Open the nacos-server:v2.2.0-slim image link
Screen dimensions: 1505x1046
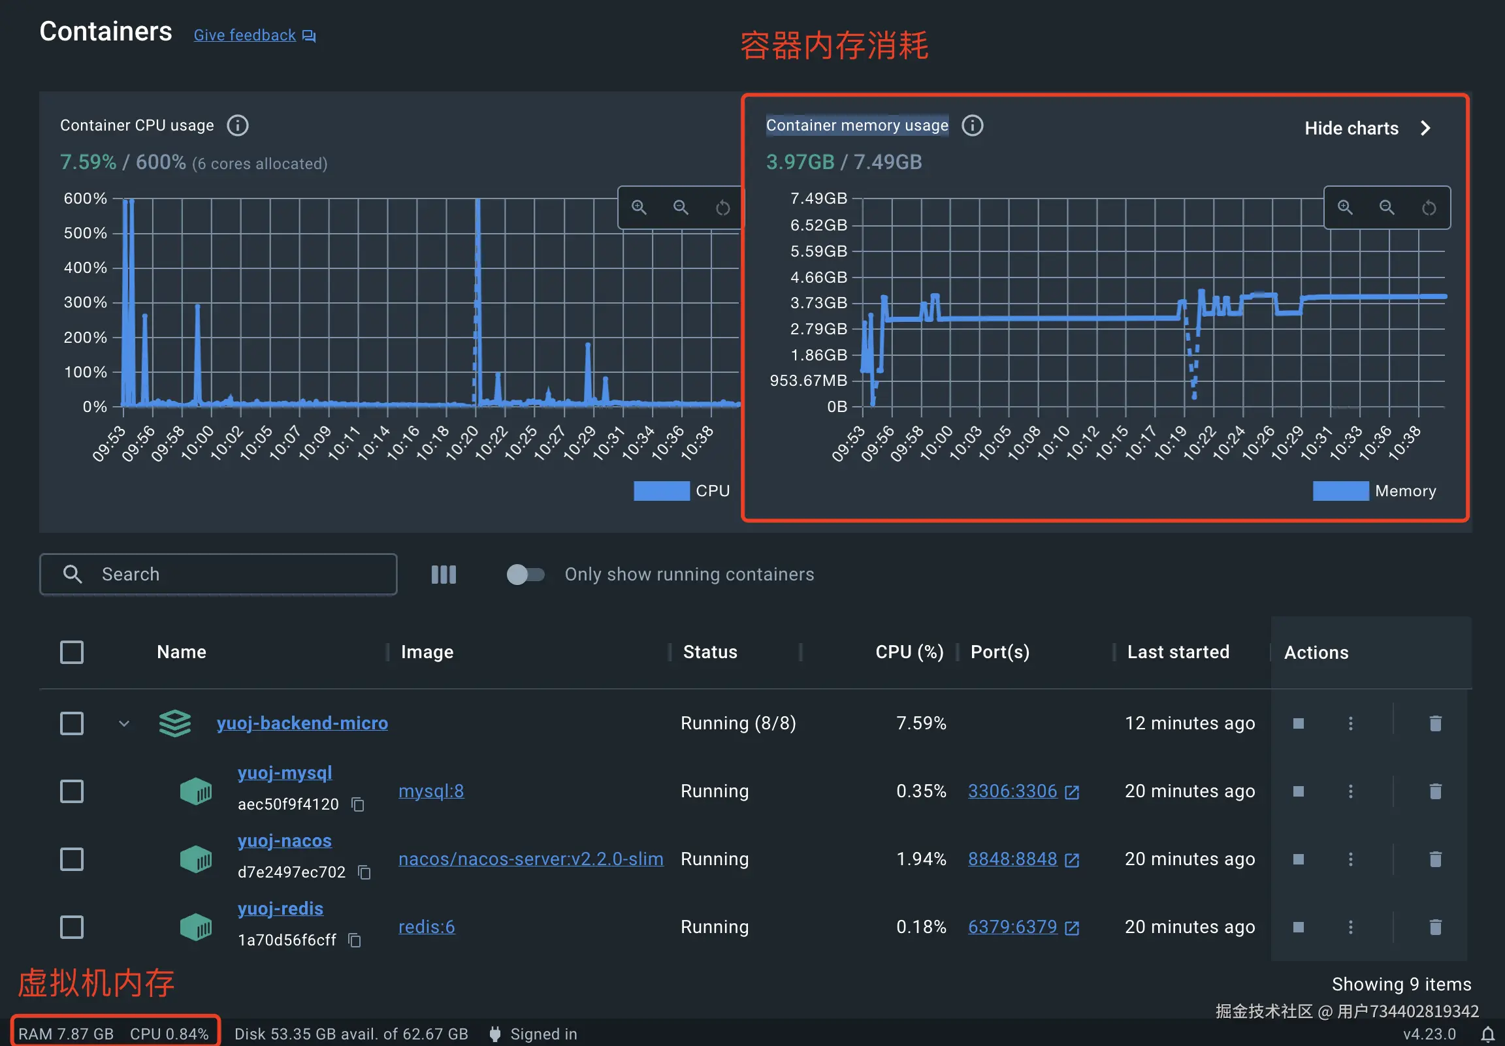coord(531,859)
